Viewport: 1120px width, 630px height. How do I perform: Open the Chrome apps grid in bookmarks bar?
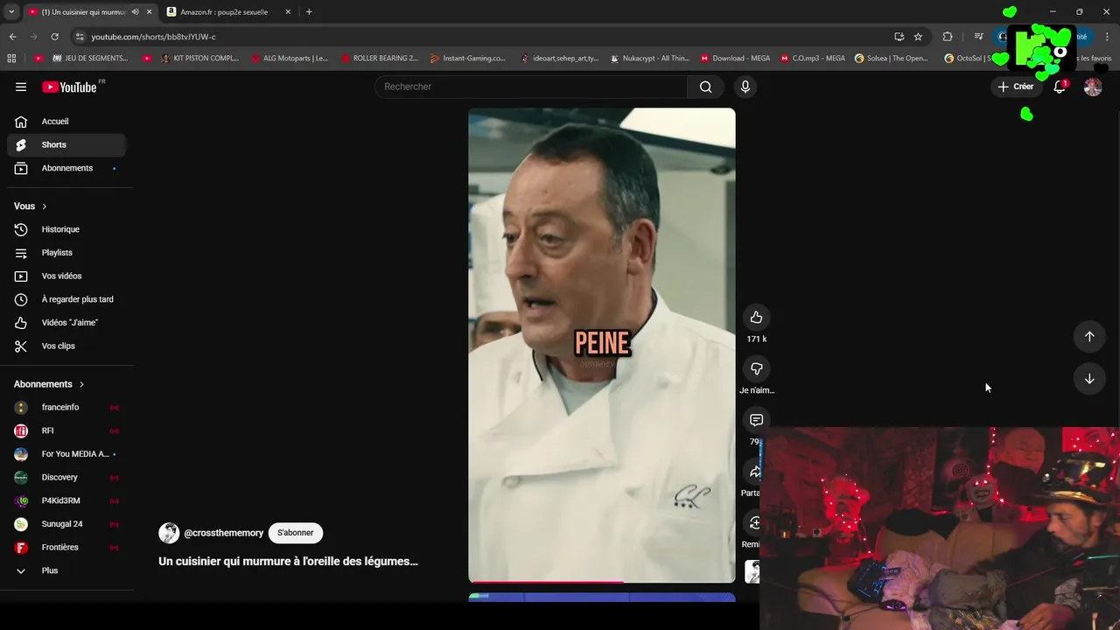[x=11, y=58]
